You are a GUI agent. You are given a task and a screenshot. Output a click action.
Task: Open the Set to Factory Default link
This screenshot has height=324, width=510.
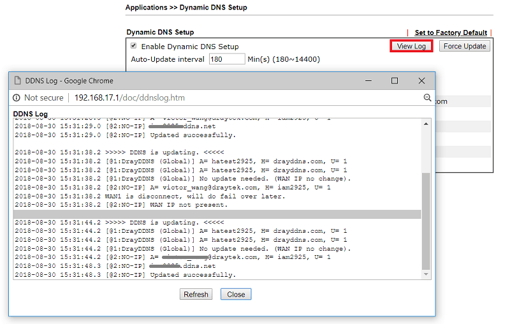tap(450, 33)
